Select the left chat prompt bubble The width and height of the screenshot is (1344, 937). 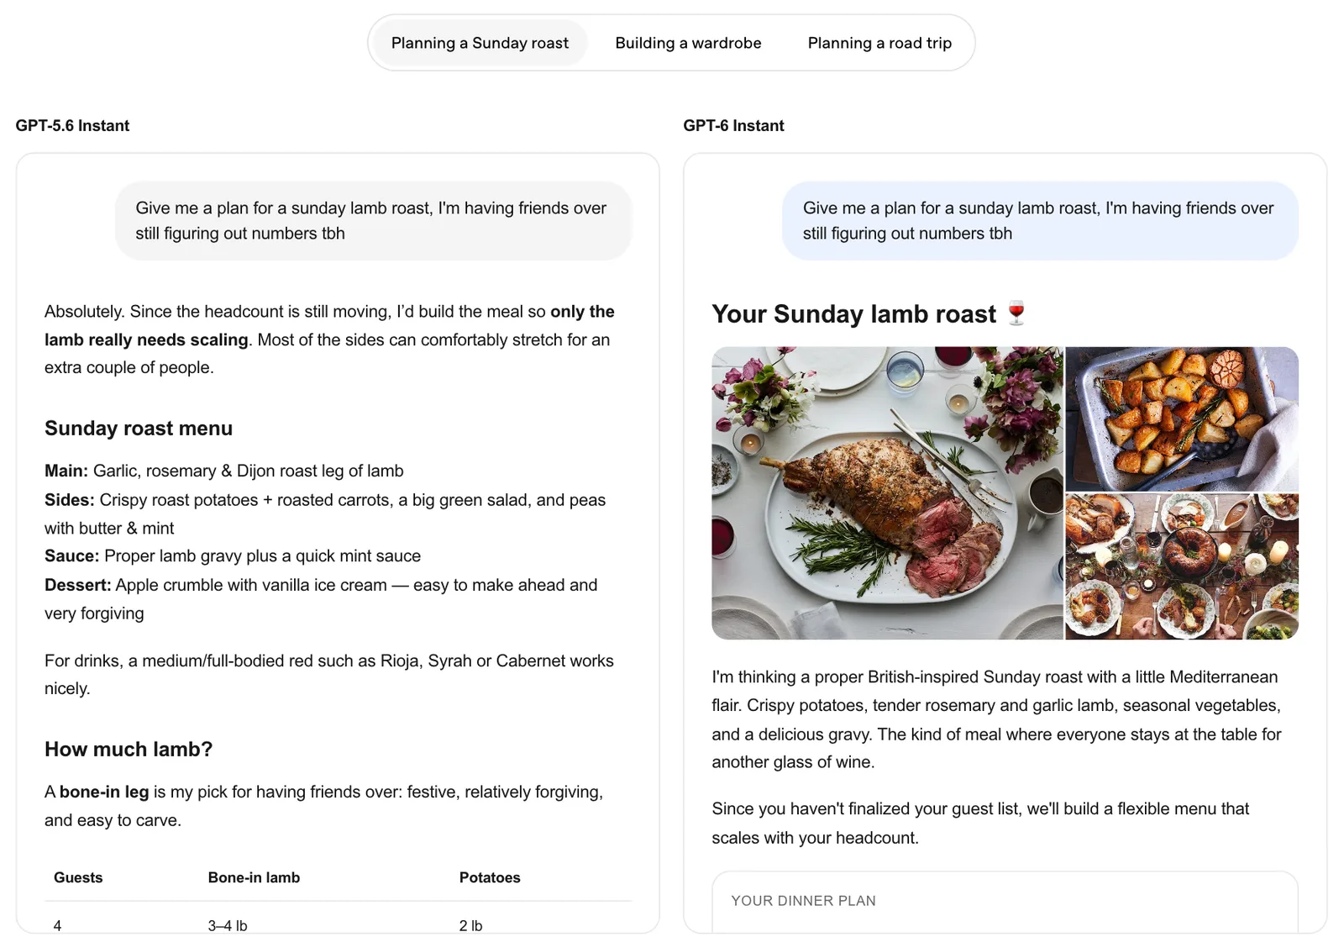click(373, 221)
